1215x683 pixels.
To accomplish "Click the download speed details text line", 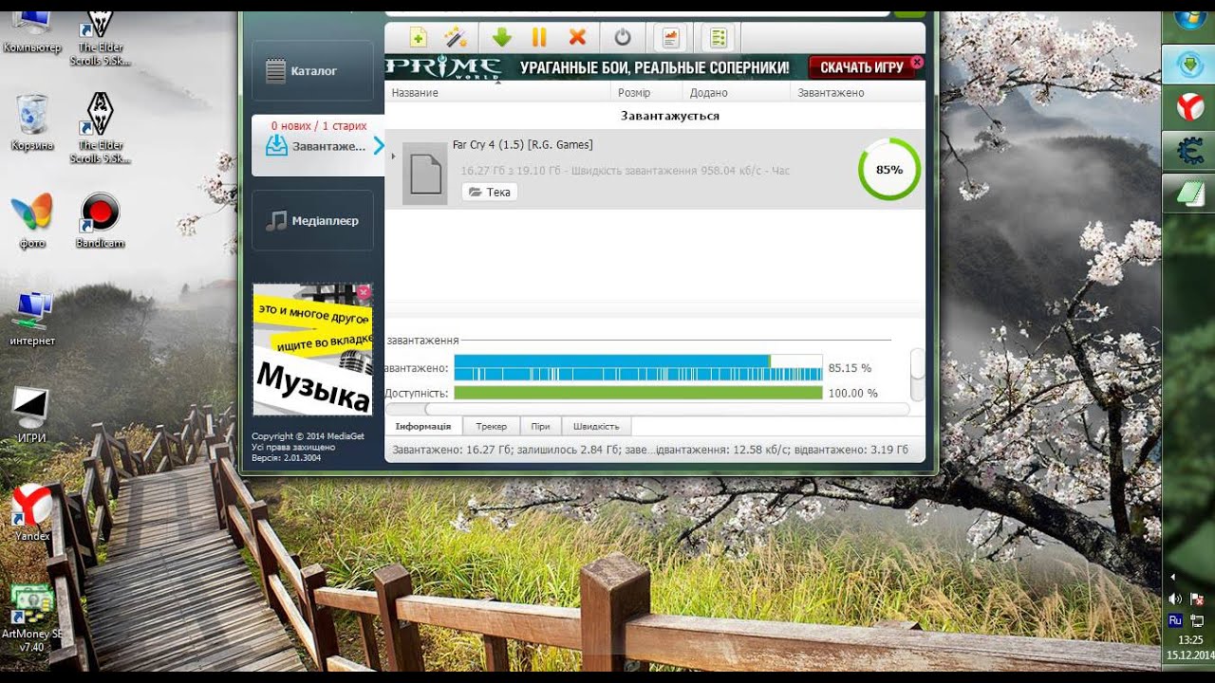I will pos(625,171).
